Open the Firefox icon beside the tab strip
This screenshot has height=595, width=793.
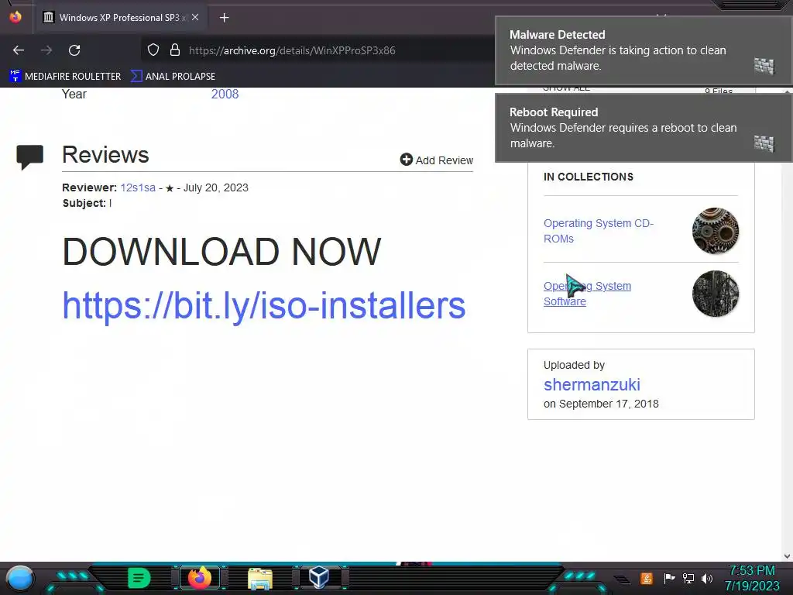click(15, 17)
